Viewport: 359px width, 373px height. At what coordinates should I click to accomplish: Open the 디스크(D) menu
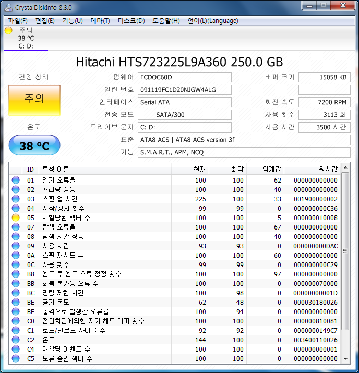(131, 21)
